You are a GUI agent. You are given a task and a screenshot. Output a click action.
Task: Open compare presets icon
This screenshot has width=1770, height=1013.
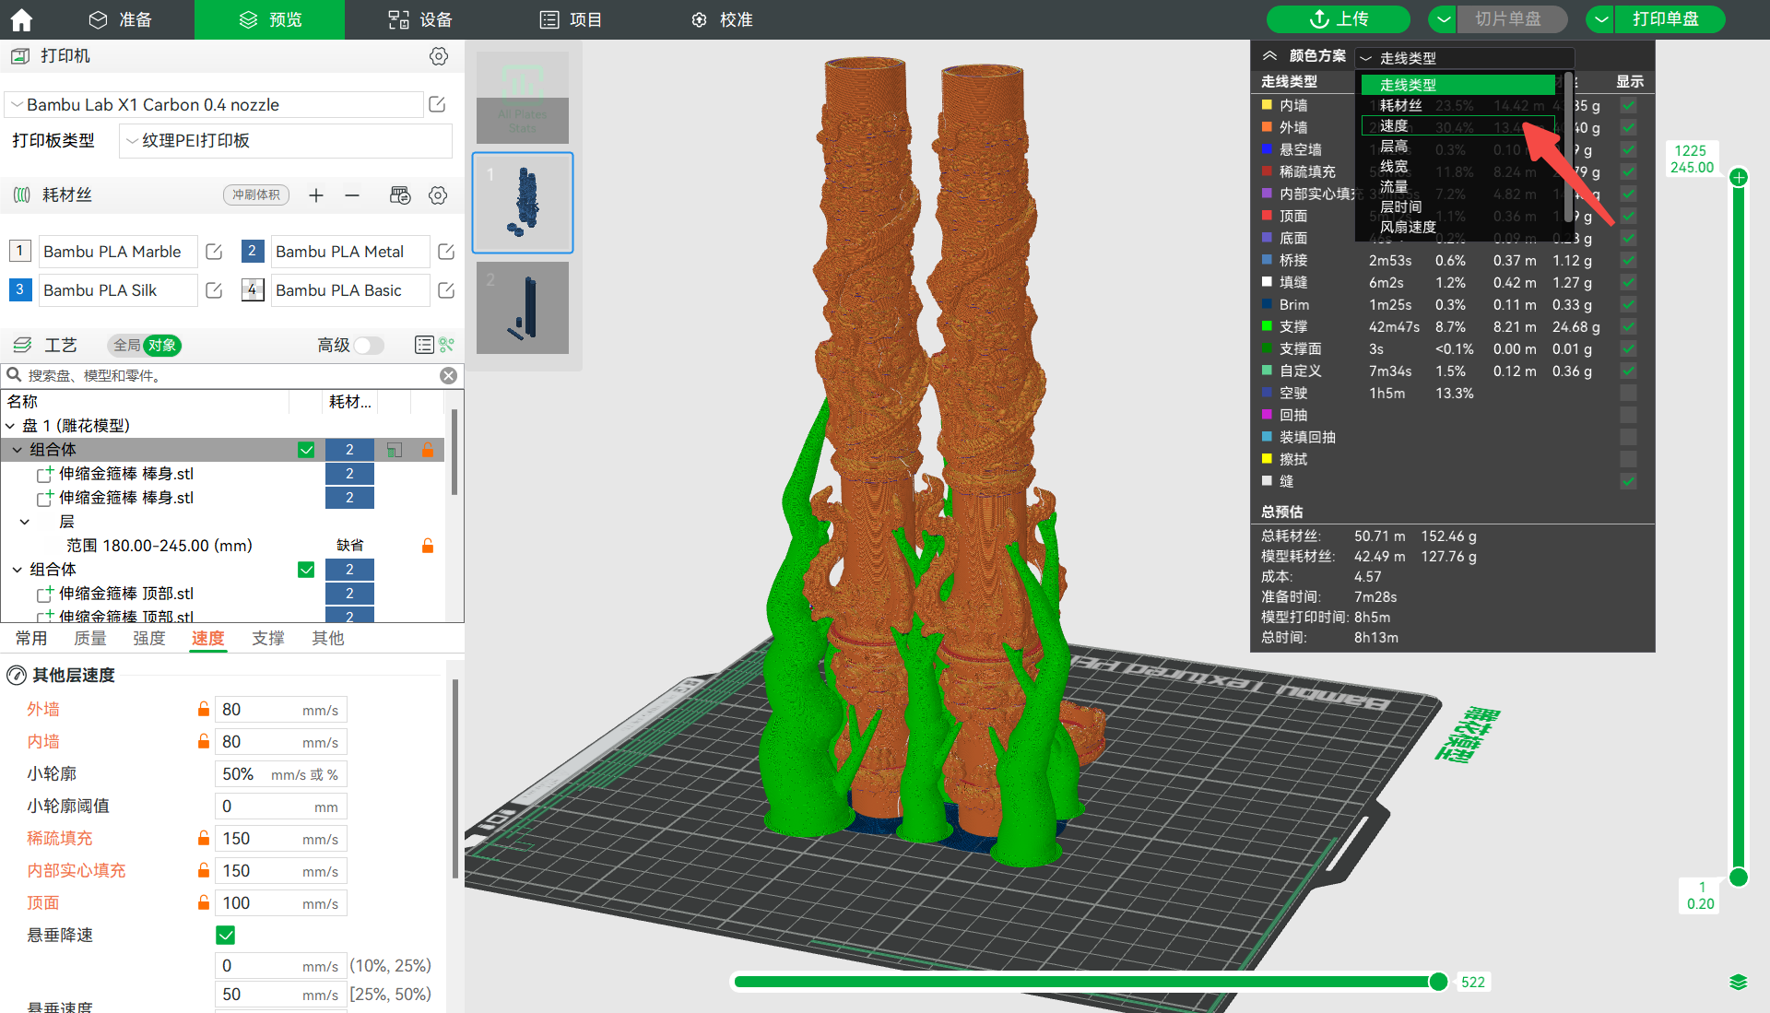coord(447,345)
